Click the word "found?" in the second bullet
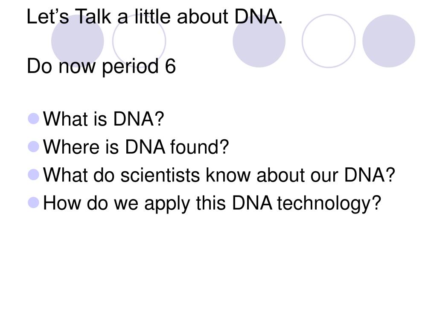 tap(200, 147)
